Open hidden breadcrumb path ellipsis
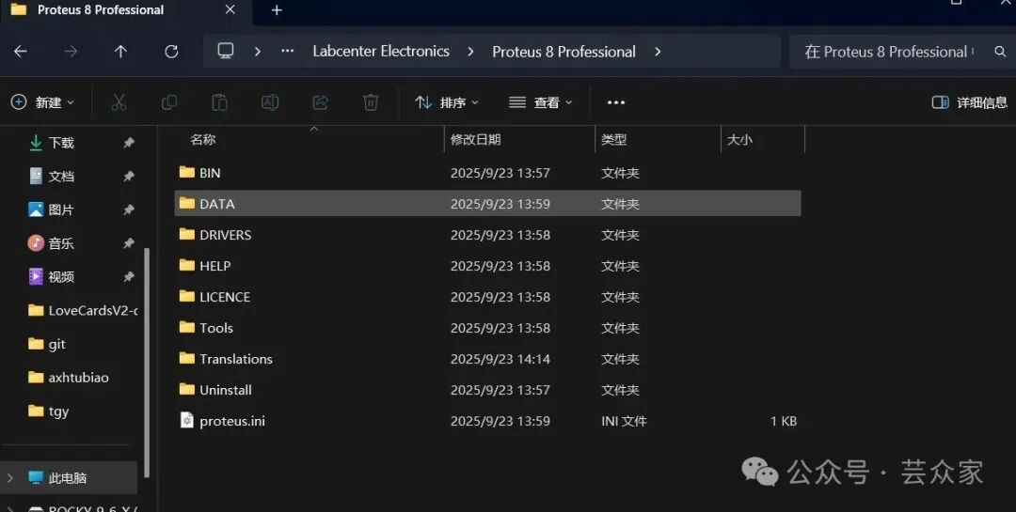Viewport: 1016px width, 512px height. 288,51
